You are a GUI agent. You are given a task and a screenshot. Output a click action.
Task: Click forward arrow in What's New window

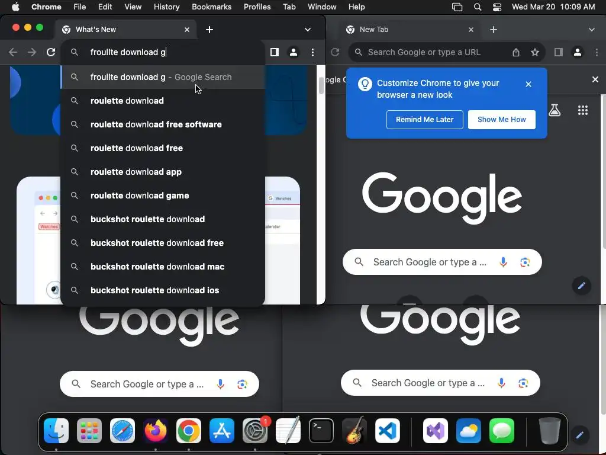(32, 52)
